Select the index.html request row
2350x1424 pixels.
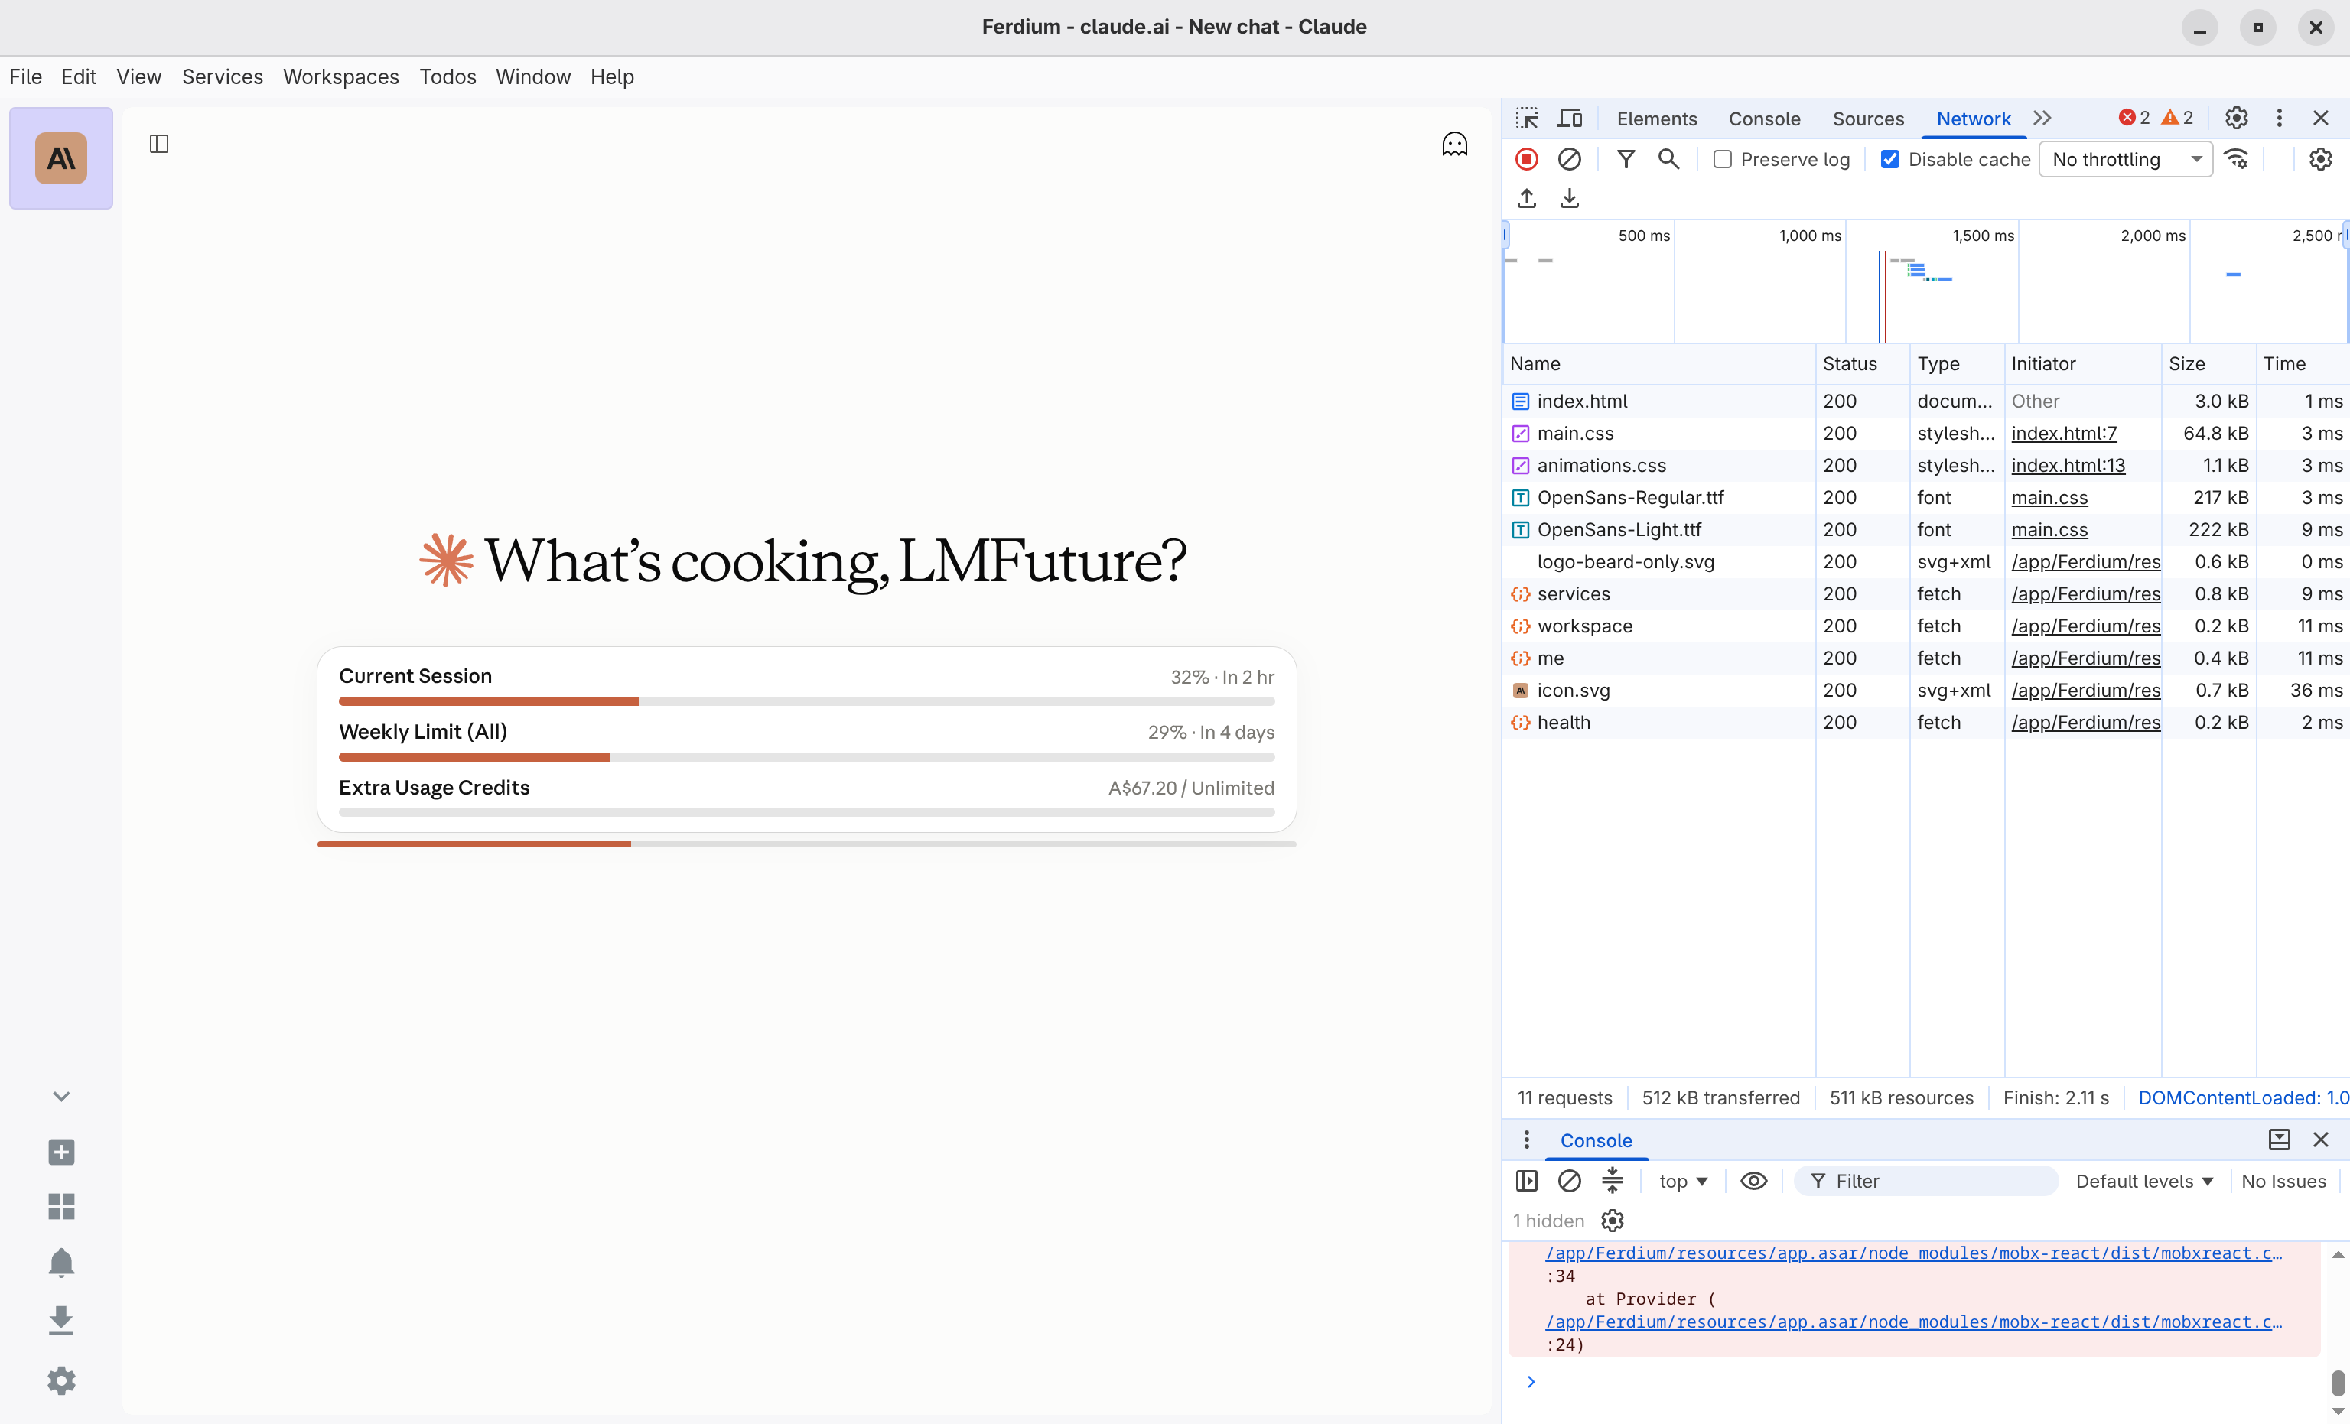[1925, 402]
